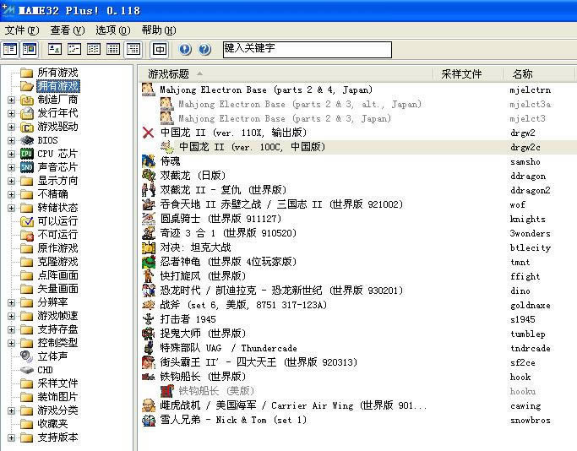Viewport: 577px width, 451px height.
Task: Sort by 游戏标题 column header
Action: tap(169, 73)
